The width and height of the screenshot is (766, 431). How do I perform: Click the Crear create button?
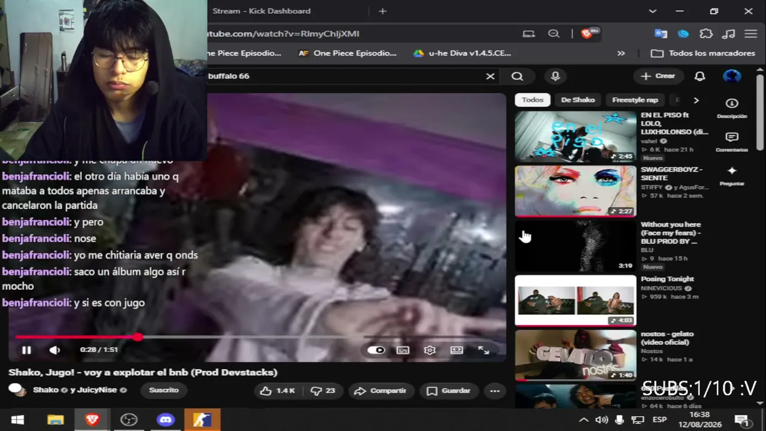point(658,76)
